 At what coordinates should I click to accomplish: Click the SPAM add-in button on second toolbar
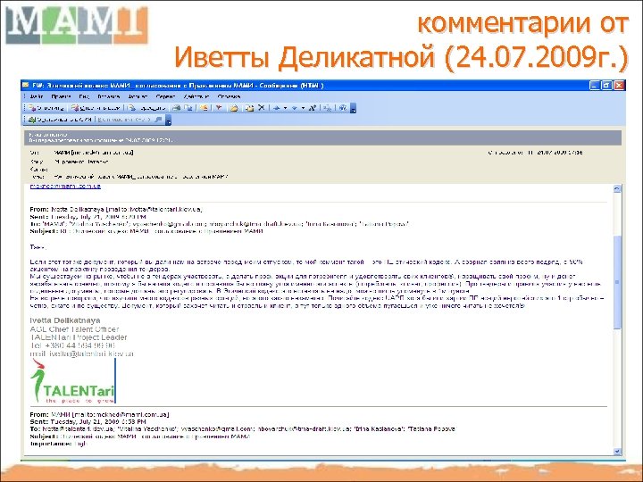point(61,120)
